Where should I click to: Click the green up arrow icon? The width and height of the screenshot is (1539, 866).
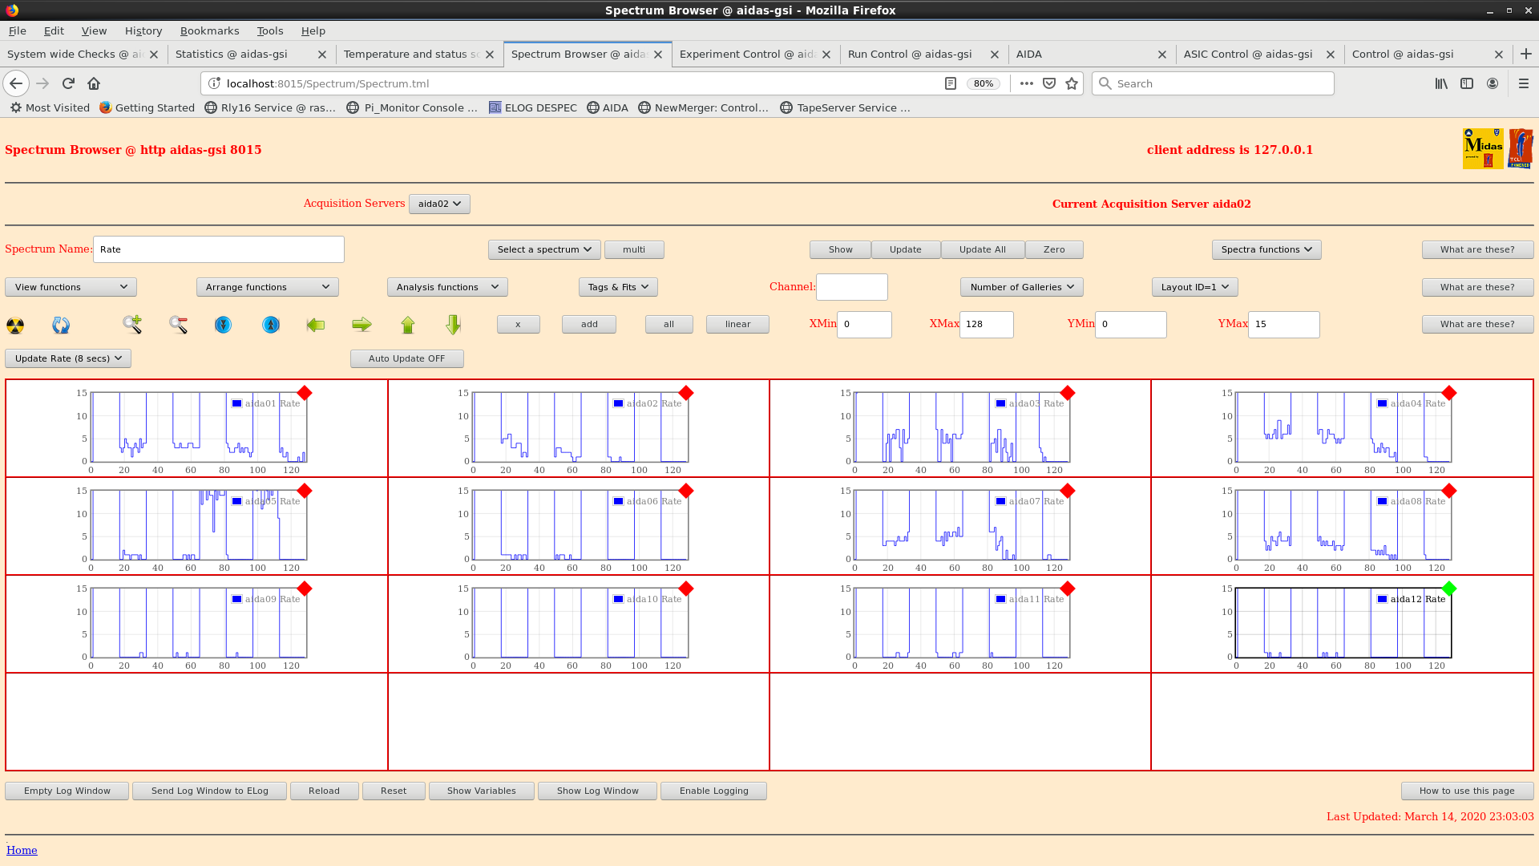point(408,325)
